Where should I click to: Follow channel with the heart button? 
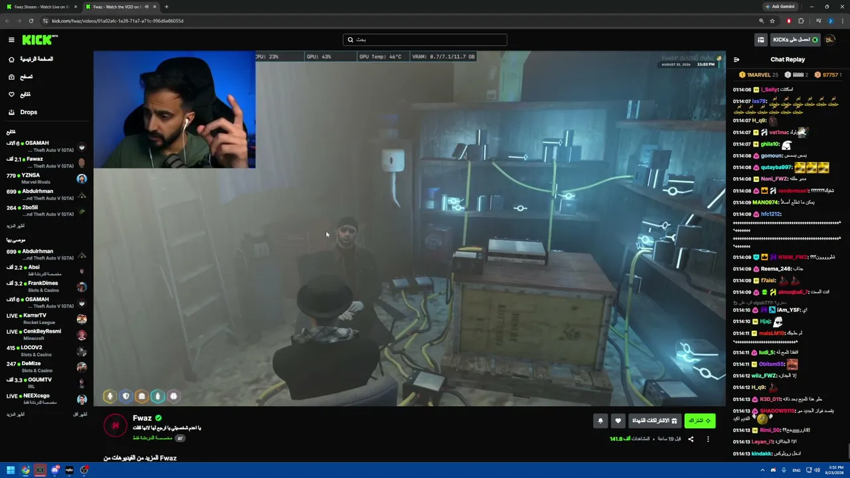point(618,420)
